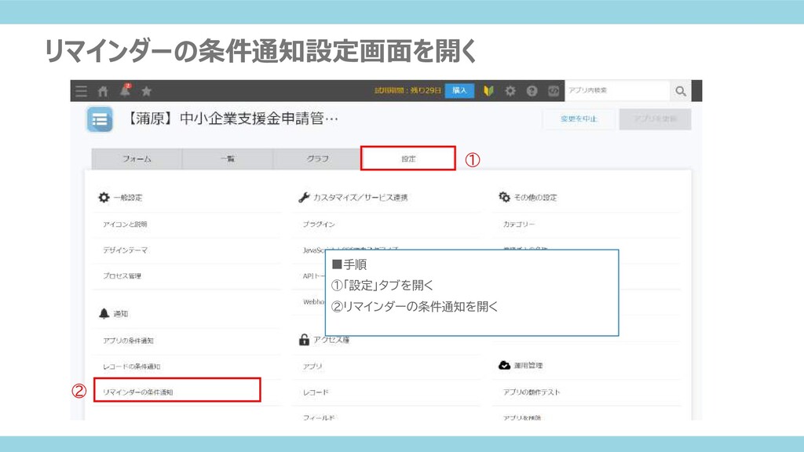The width and height of the screenshot is (804, 452).
Task: Click the wrench icon for カスタマイズ
Action: (x=304, y=197)
